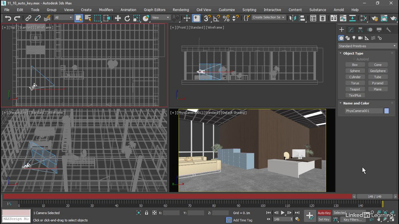Choose the Bind to Space Warp tool
The width and height of the screenshot is (399, 224).
tap(47, 18)
